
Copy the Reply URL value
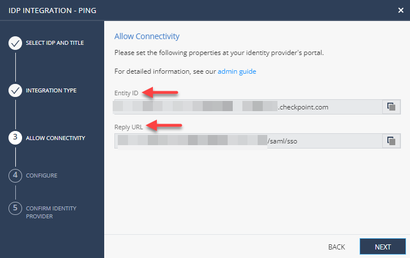pos(391,141)
